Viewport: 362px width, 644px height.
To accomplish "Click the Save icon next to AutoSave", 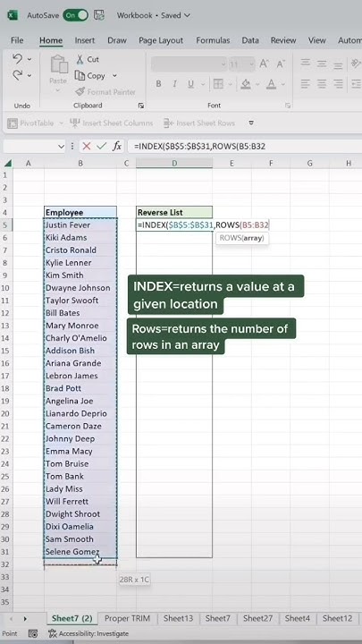I will click(x=98, y=15).
